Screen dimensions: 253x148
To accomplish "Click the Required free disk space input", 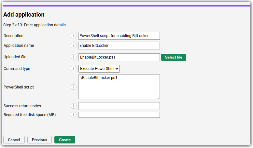I will click(119, 115).
